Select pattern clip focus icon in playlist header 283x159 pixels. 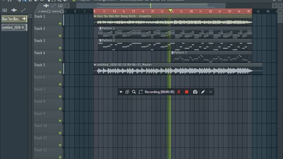point(60,6)
